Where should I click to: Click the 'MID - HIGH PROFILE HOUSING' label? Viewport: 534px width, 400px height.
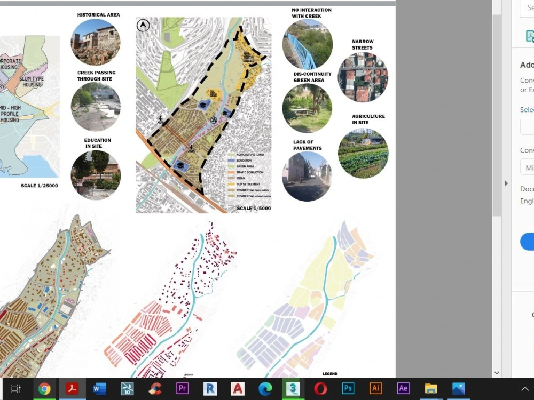click(x=10, y=114)
